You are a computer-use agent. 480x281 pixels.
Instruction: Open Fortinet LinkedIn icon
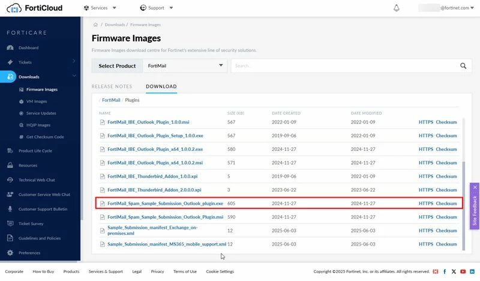point(472,271)
